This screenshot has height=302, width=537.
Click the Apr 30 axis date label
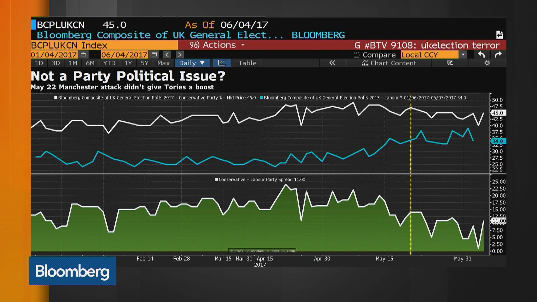[x=322, y=258]
